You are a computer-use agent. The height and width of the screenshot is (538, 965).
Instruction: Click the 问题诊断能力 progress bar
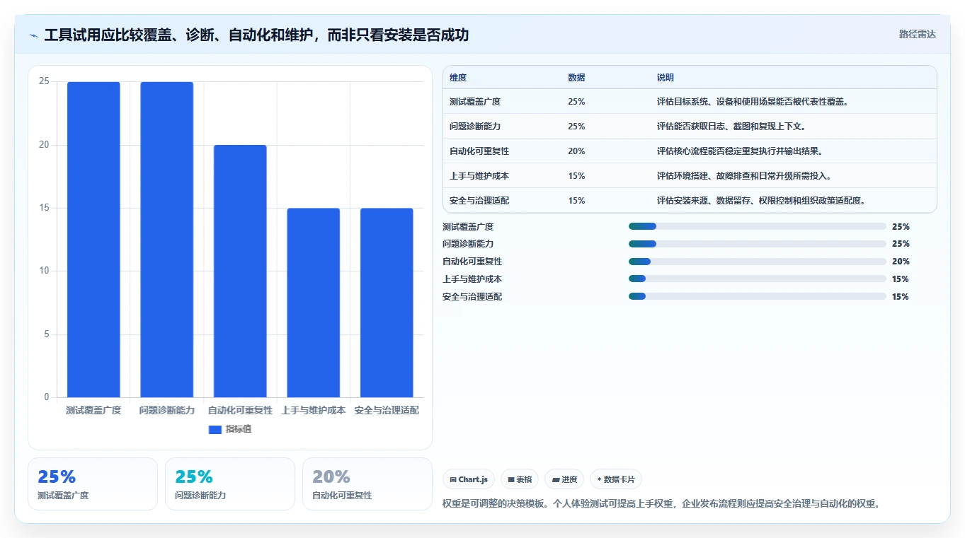(x=758, y=244)
